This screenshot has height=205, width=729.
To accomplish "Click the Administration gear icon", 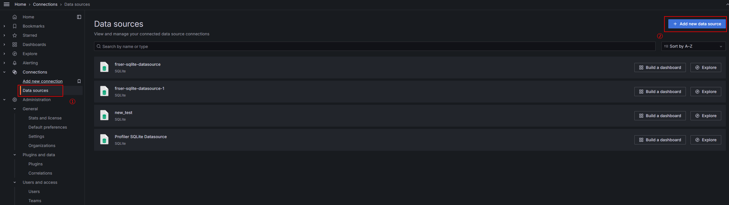I will pyautogui.click(x=15, y=100).
